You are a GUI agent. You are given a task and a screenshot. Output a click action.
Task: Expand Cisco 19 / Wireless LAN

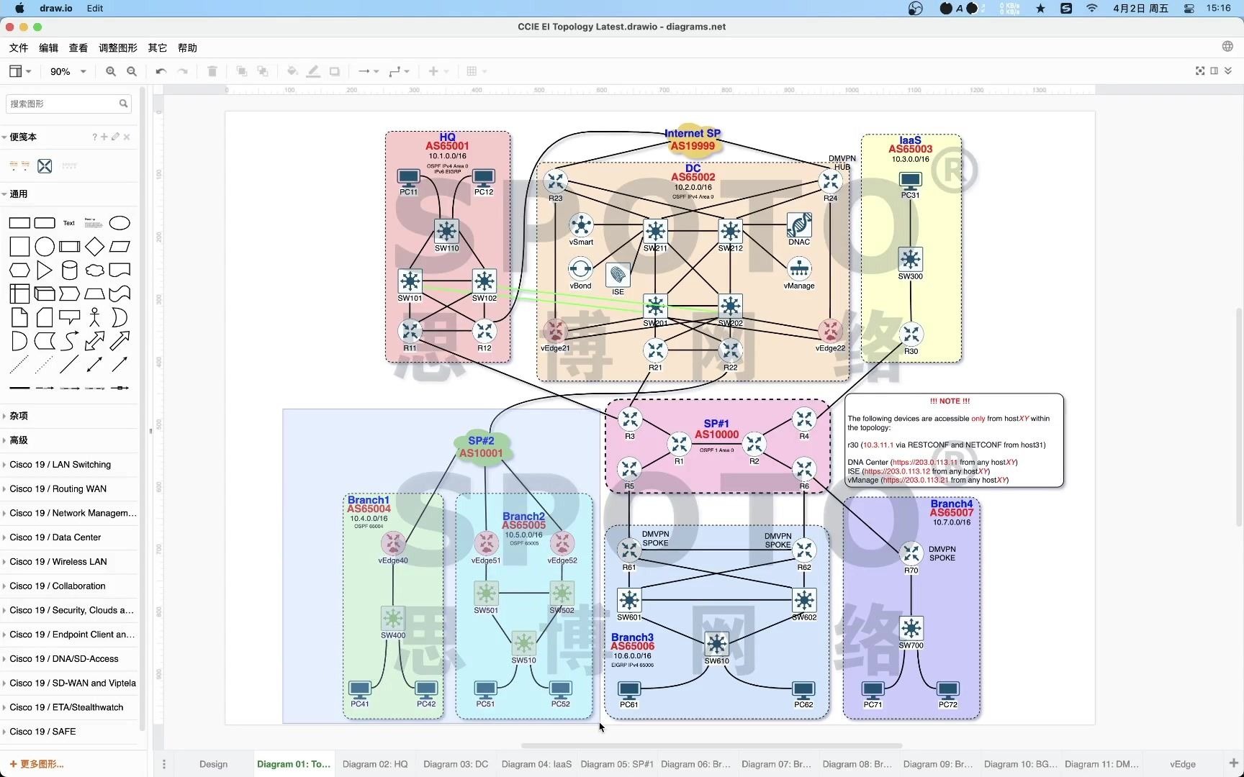[58, 562]
